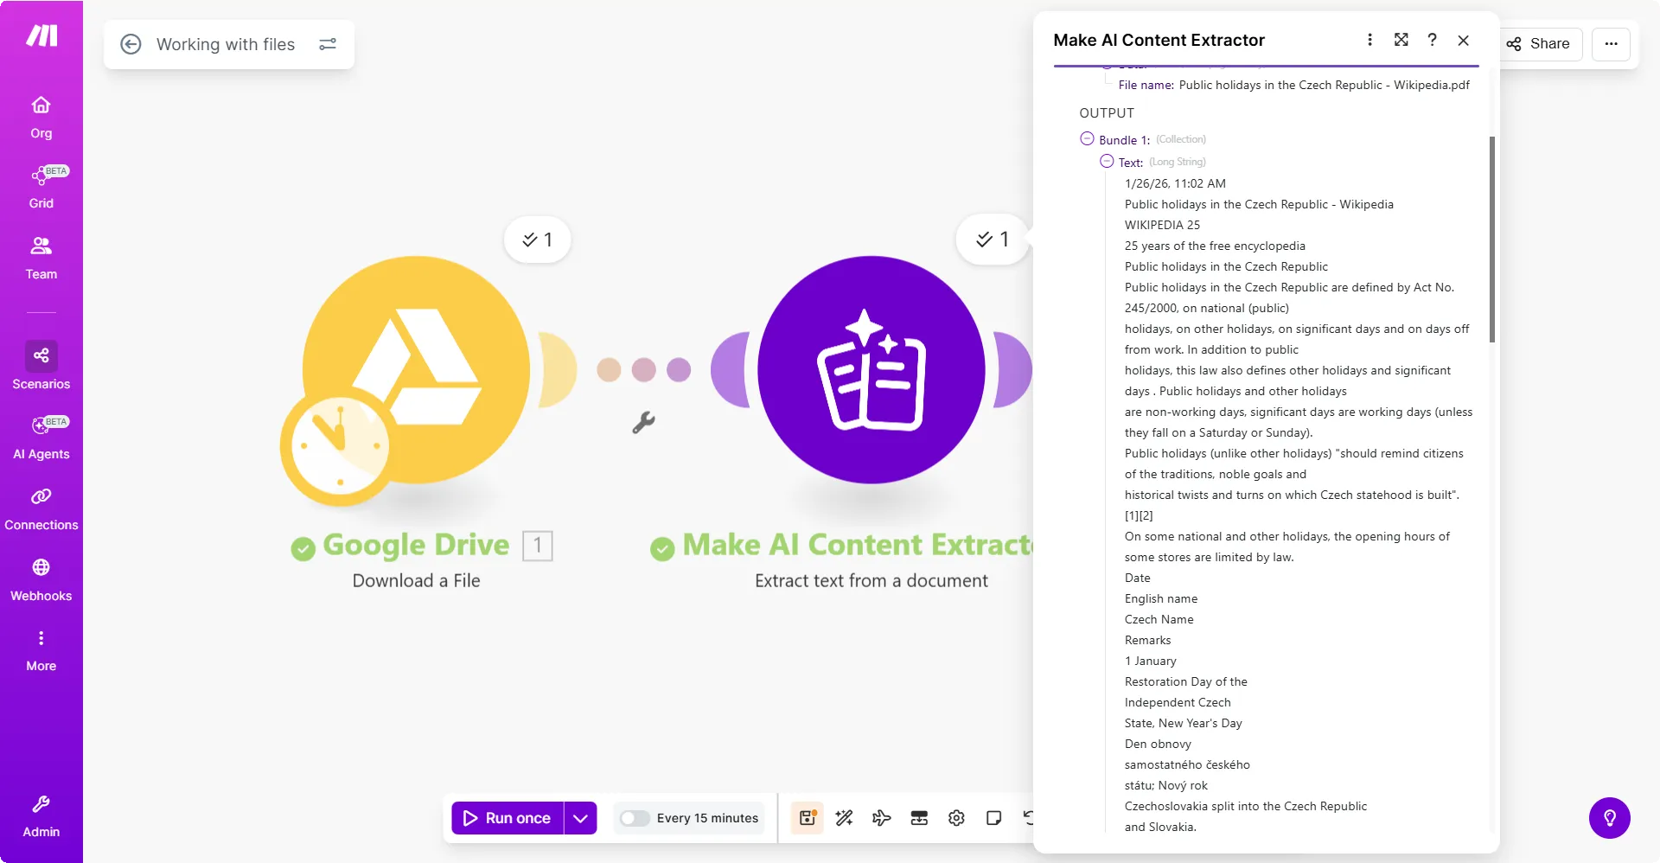Screen dimensions: 1660x863
Task: Save the scenario
Action: pos(808,818)
